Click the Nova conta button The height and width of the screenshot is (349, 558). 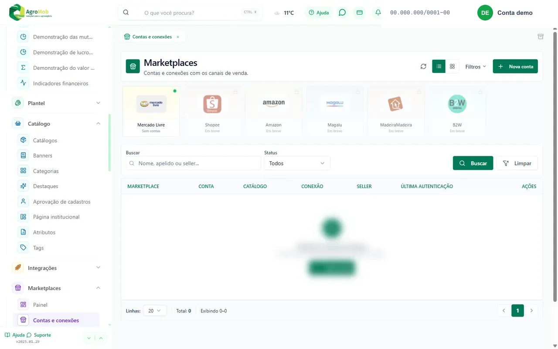pyautogui.click(x=515, y=66)
